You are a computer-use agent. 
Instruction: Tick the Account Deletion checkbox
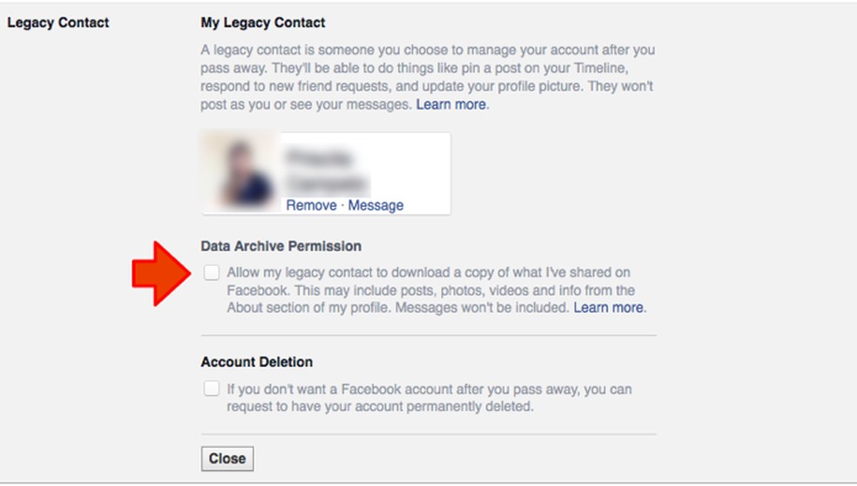click(212, 389)
